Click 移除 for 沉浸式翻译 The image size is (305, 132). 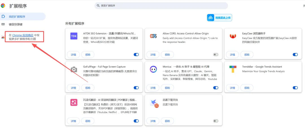click(x=88, y=121)
